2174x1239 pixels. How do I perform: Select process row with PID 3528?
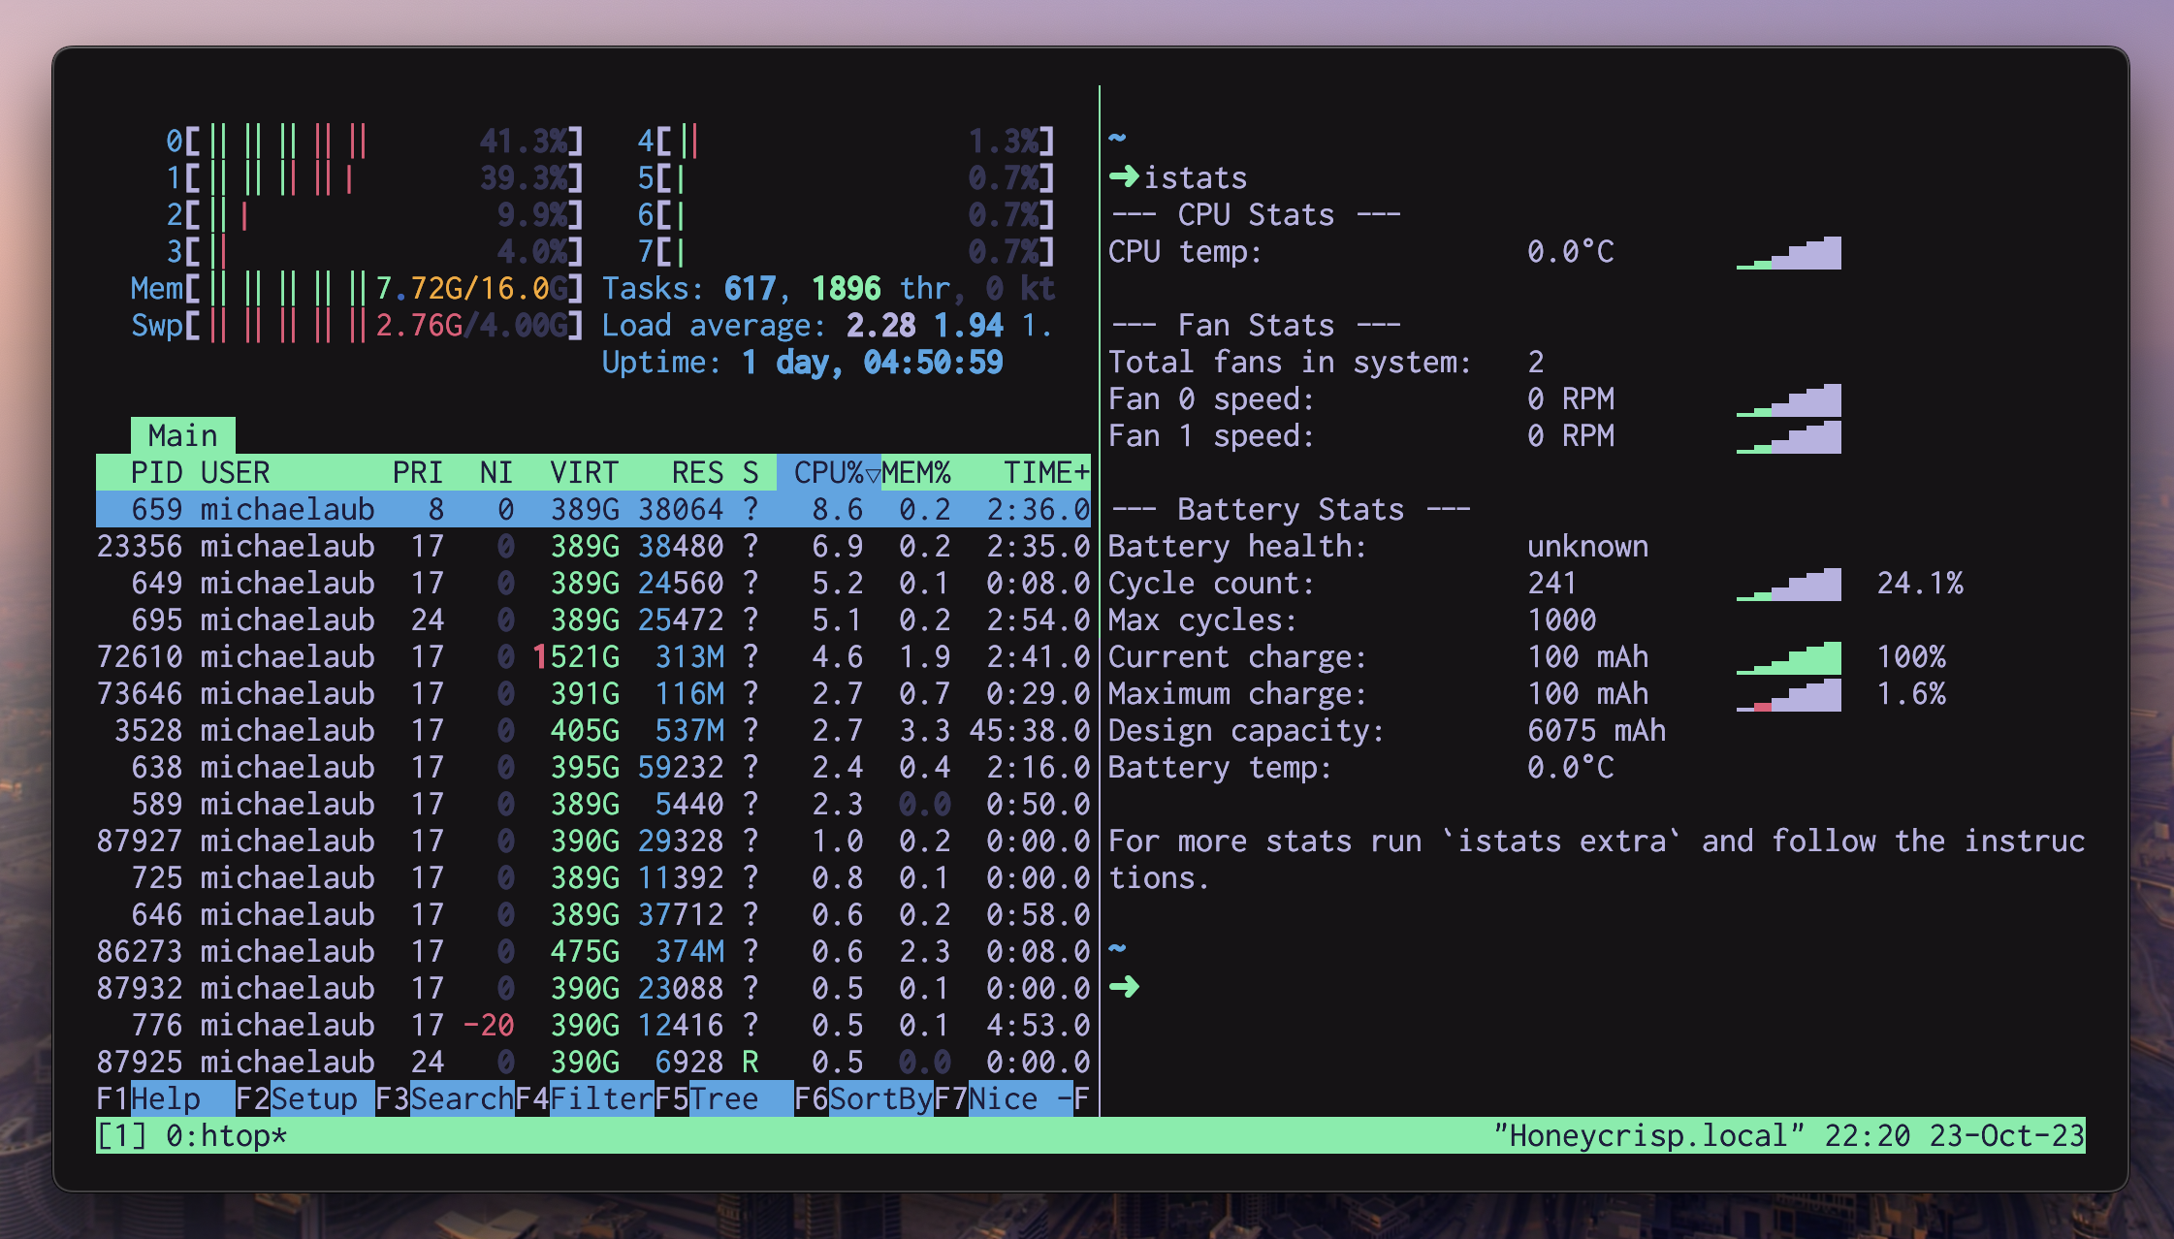593,730
